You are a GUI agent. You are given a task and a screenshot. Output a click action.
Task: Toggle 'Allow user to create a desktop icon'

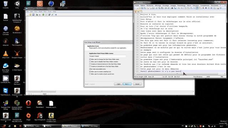click(100, 72)
